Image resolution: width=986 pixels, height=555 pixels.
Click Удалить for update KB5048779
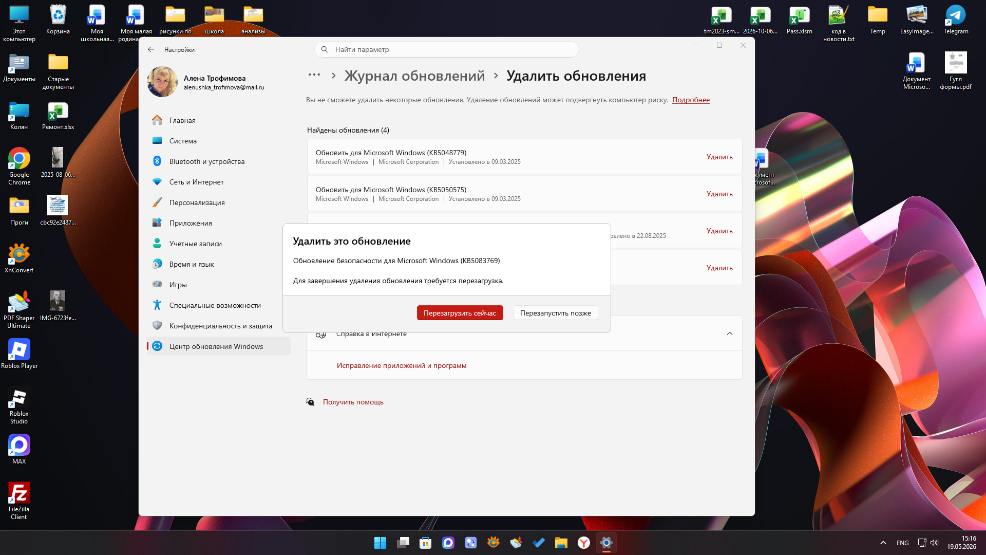pyautogui.click(x=719, y=157)
